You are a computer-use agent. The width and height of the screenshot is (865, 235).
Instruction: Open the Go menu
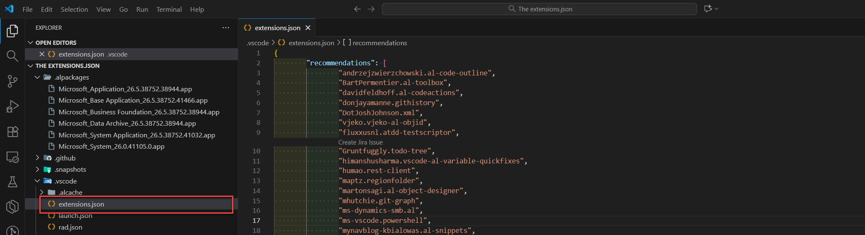point(124,9)
